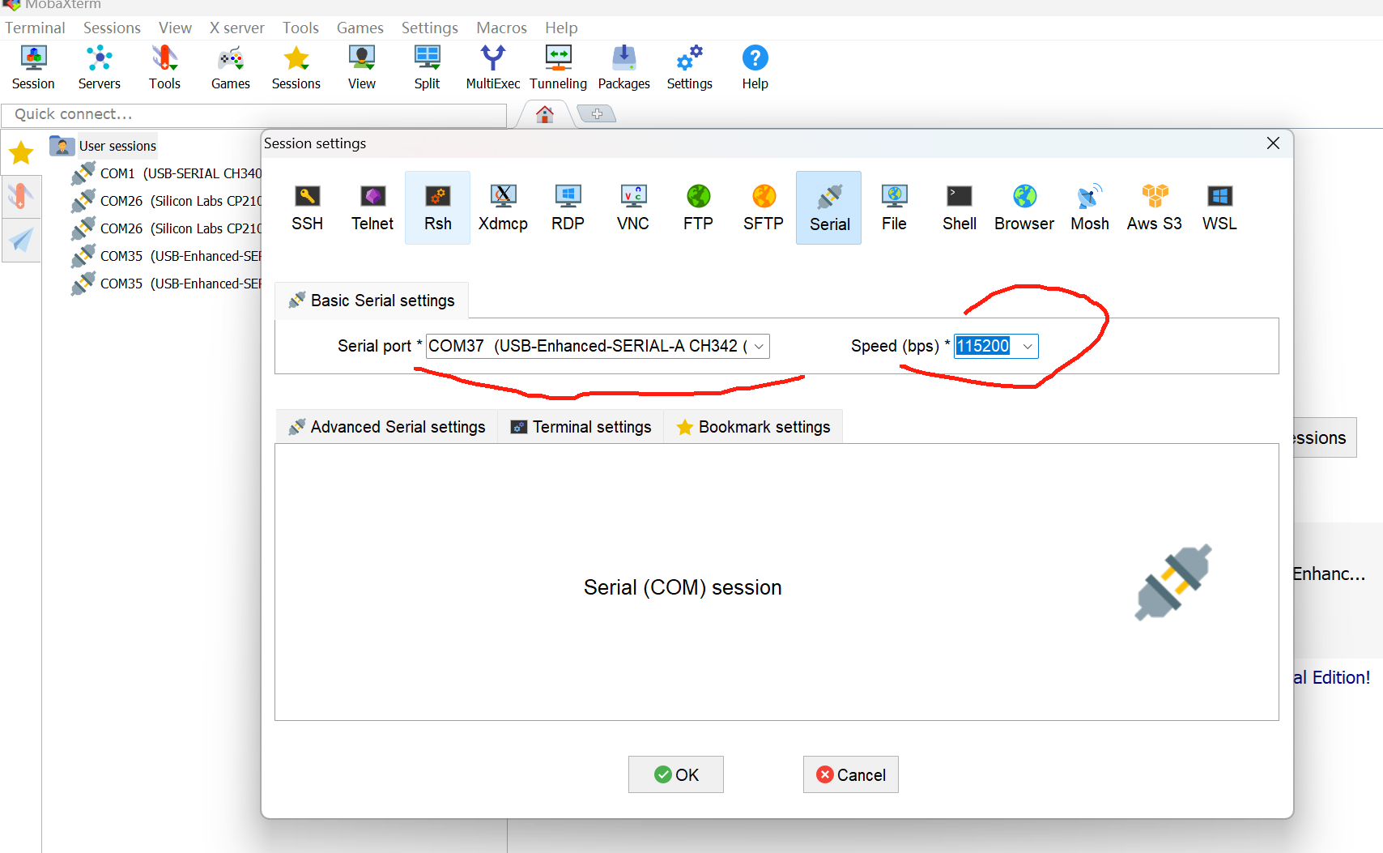Image resolution: width=1383 pixels, height=853 pixels.
Task: Select the Basic Serial settings tab
Action: (x=372, y=301)
